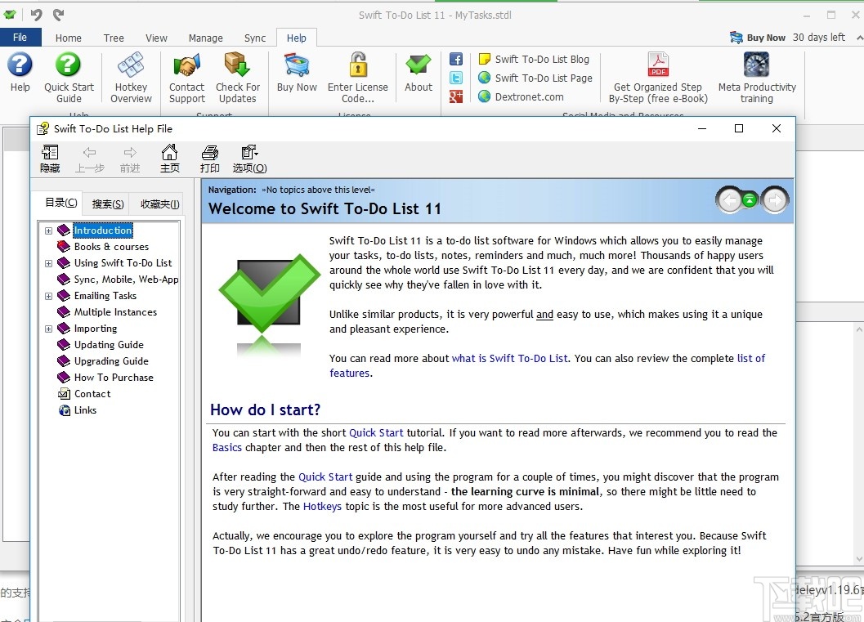The width and height of the screenshot is (864, 622).
Task: Click the Undo arrow in title bar
Action: click(36, 15)
